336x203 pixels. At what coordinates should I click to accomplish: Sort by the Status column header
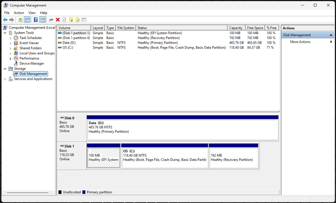(182, 28)
